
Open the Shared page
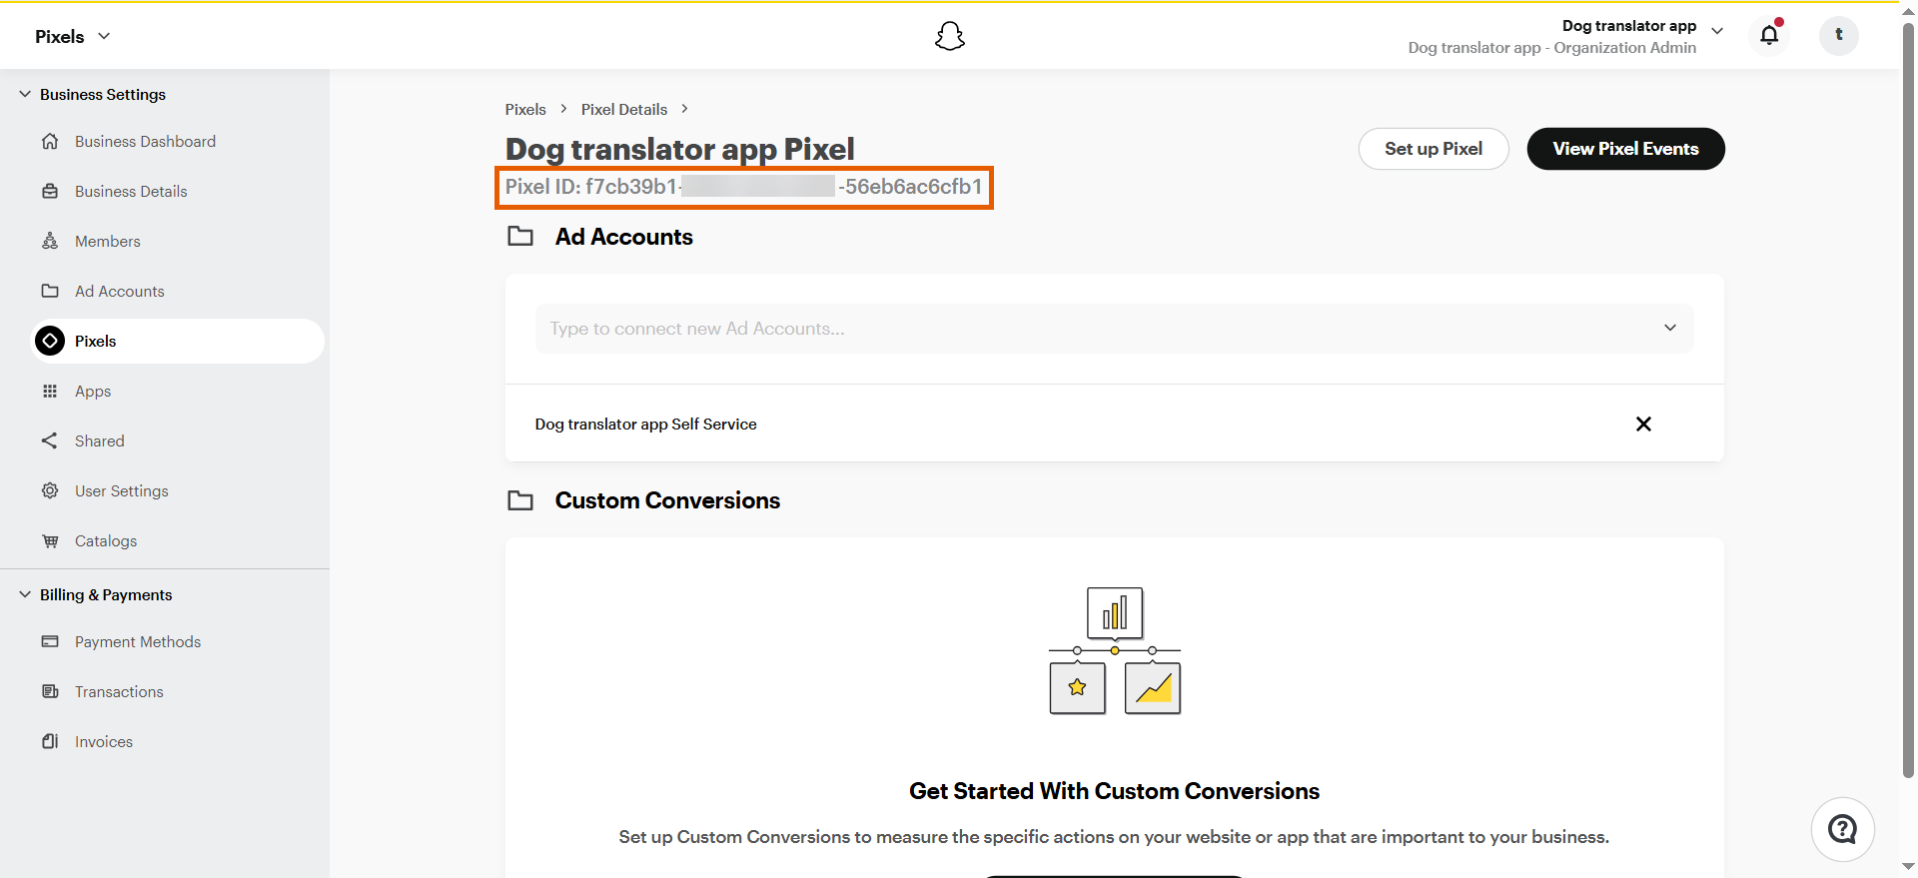100,440
